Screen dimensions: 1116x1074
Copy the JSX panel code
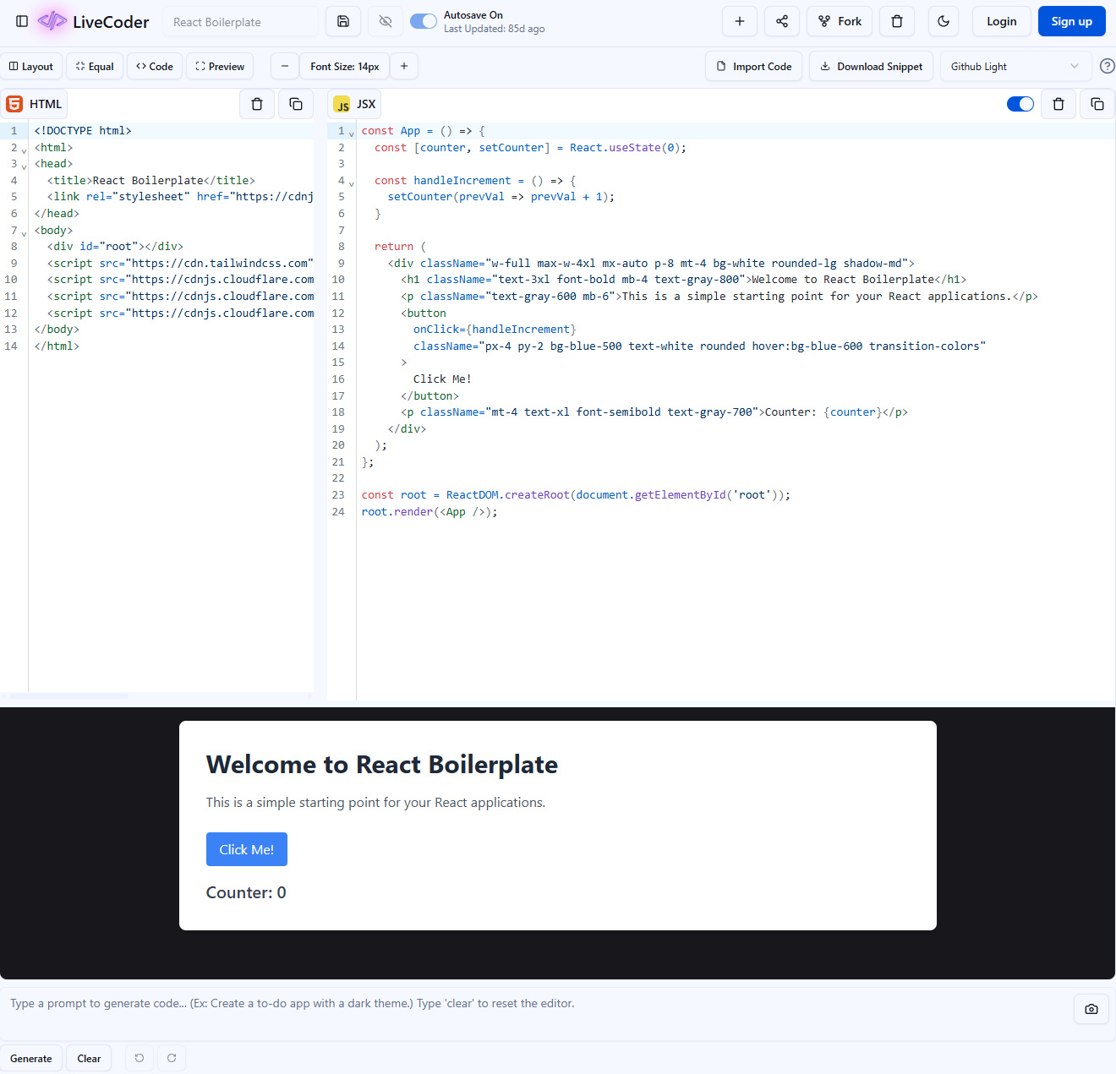1097,104
